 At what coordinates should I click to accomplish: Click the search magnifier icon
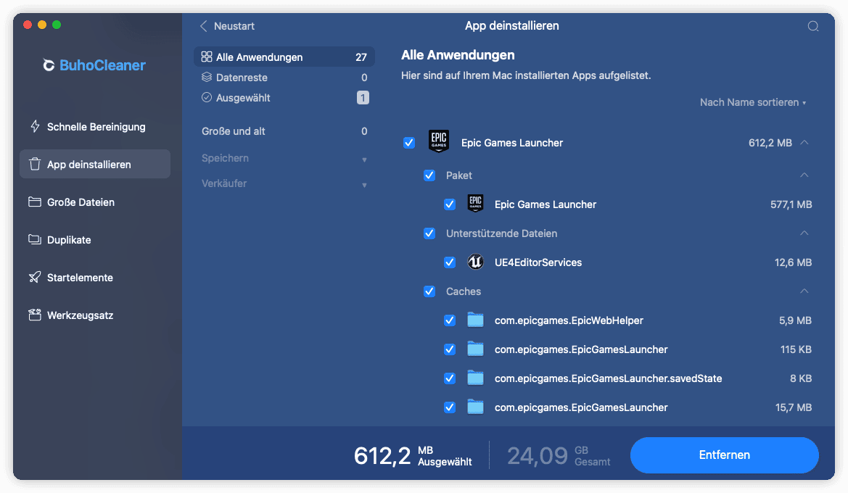813,26
